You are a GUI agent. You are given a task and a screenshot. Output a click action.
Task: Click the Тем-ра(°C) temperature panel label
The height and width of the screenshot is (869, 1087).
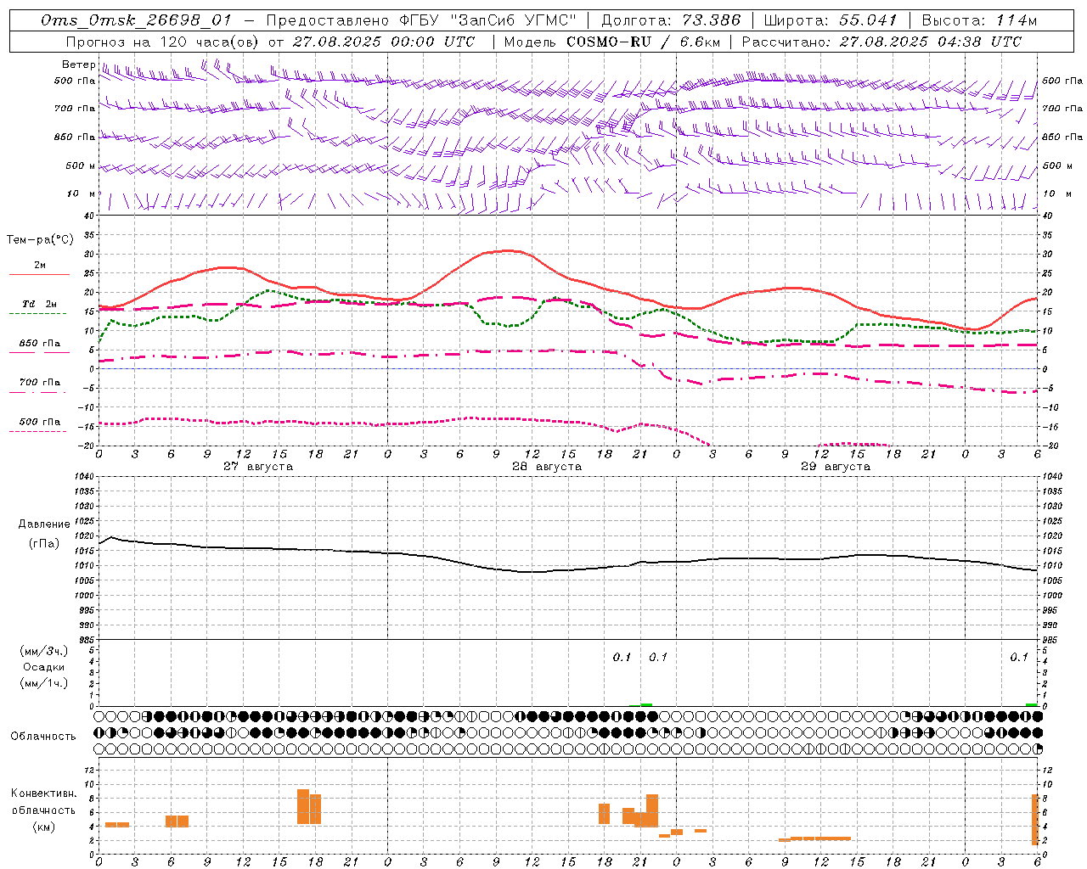tap(40, 240)
